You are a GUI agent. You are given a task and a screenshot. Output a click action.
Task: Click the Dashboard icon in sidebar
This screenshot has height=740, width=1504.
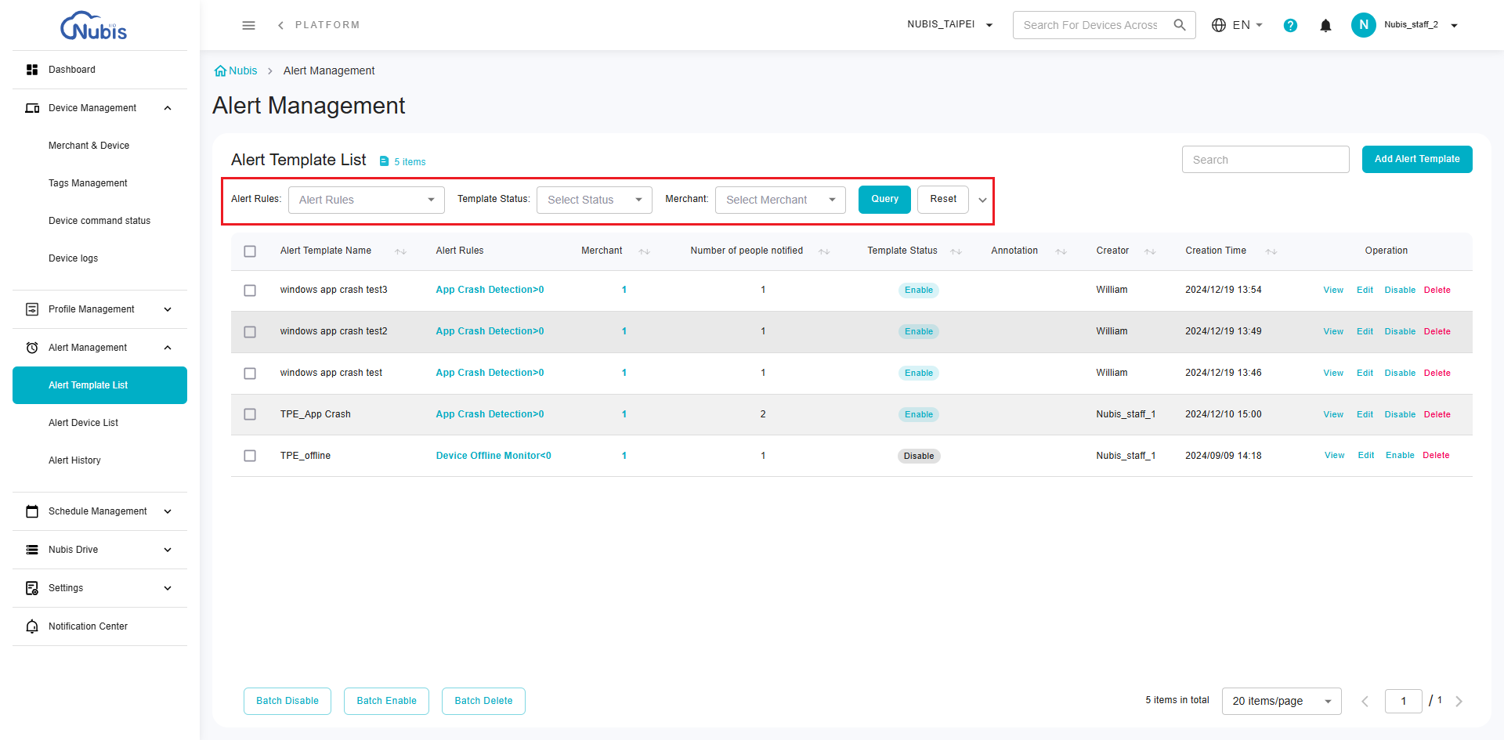[32, 70]
